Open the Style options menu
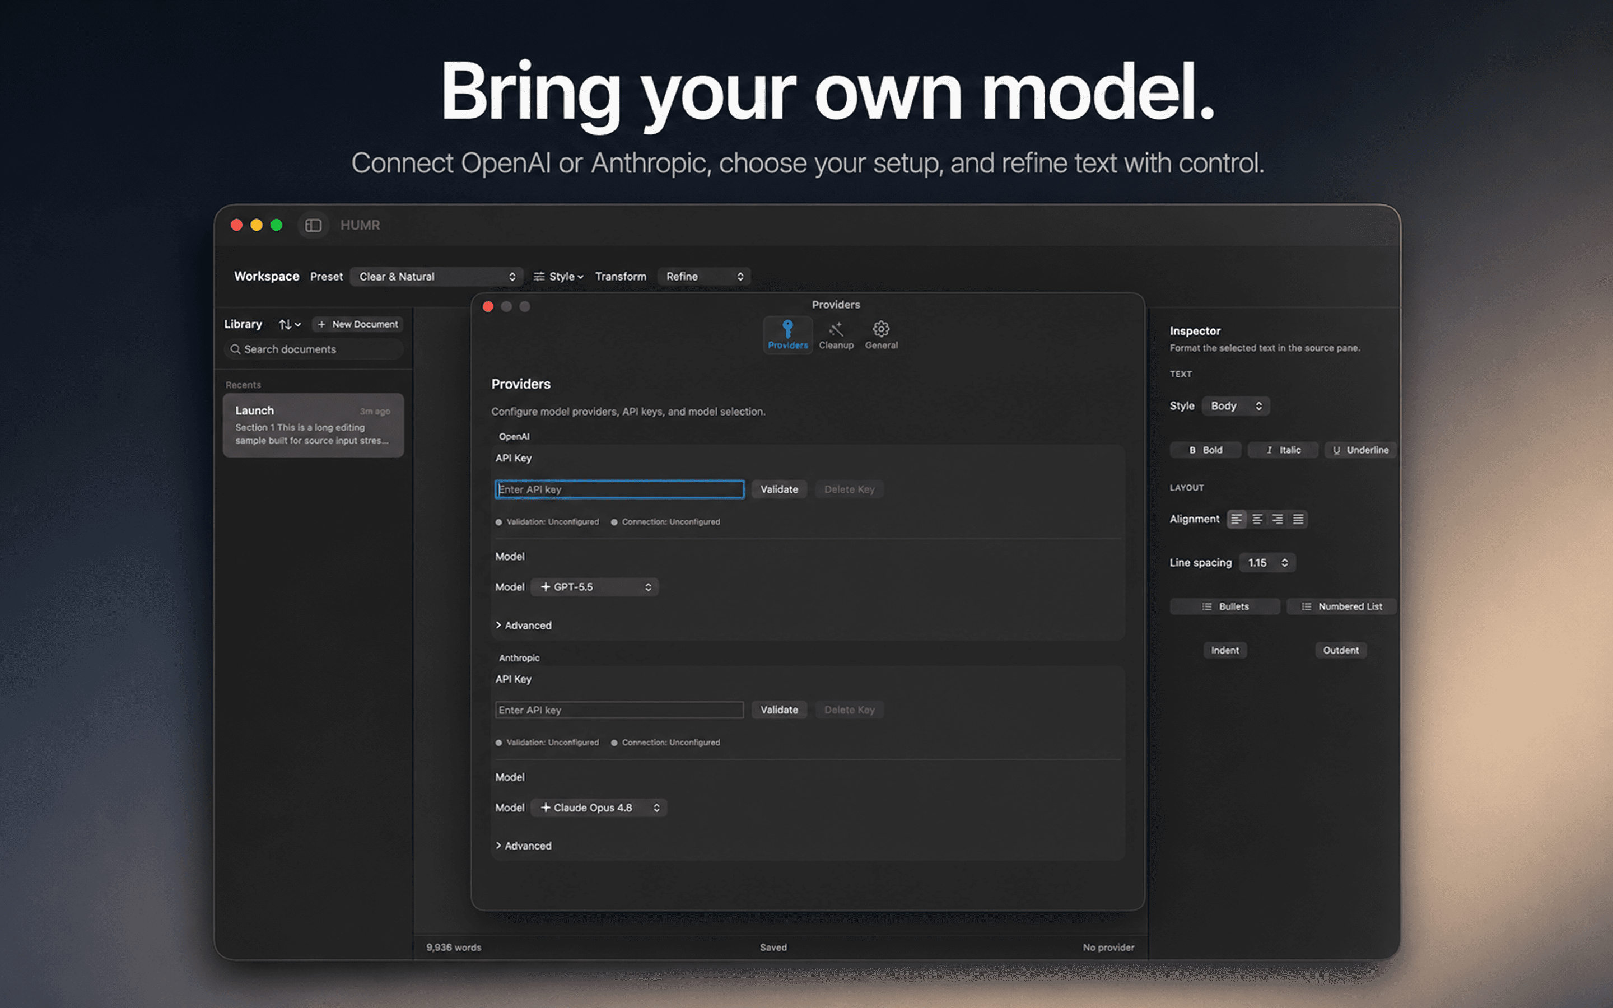The image size is (1613, 1008). pyautogui.click(x=558, y=277)
